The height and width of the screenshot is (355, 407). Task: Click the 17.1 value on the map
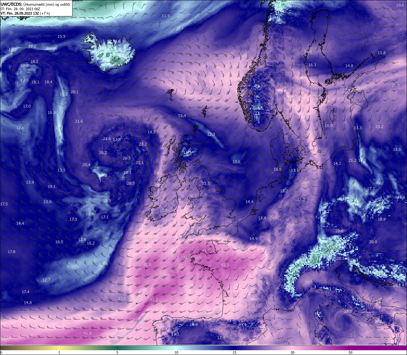[105, 217]
